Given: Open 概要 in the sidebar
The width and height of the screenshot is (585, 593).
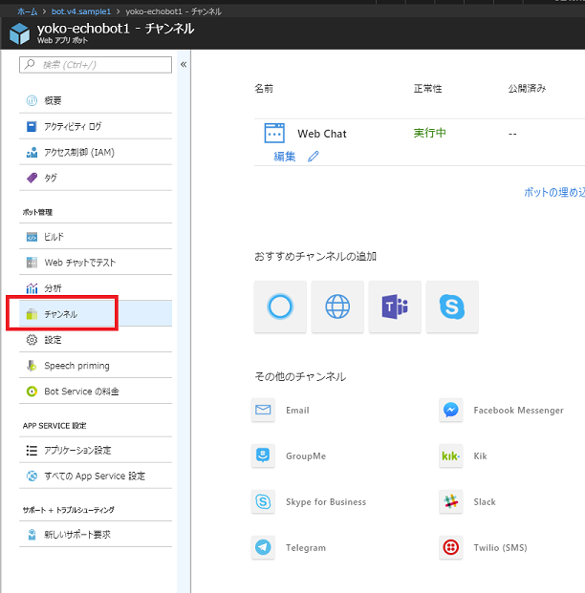Looking at the screenshot, I should [x=96, y=100].
